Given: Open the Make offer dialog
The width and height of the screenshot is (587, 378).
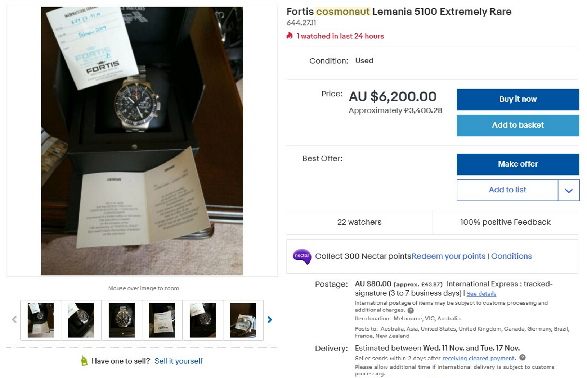Looking at the screenshot, I should (x=518, y=164).
